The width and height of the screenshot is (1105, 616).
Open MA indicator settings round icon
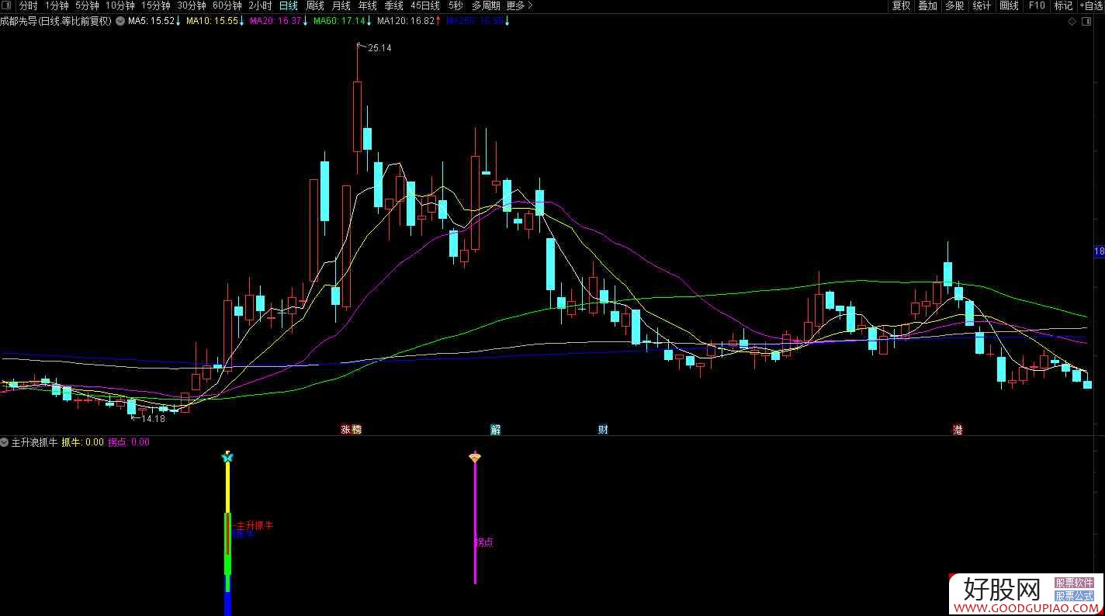point(120,21)
